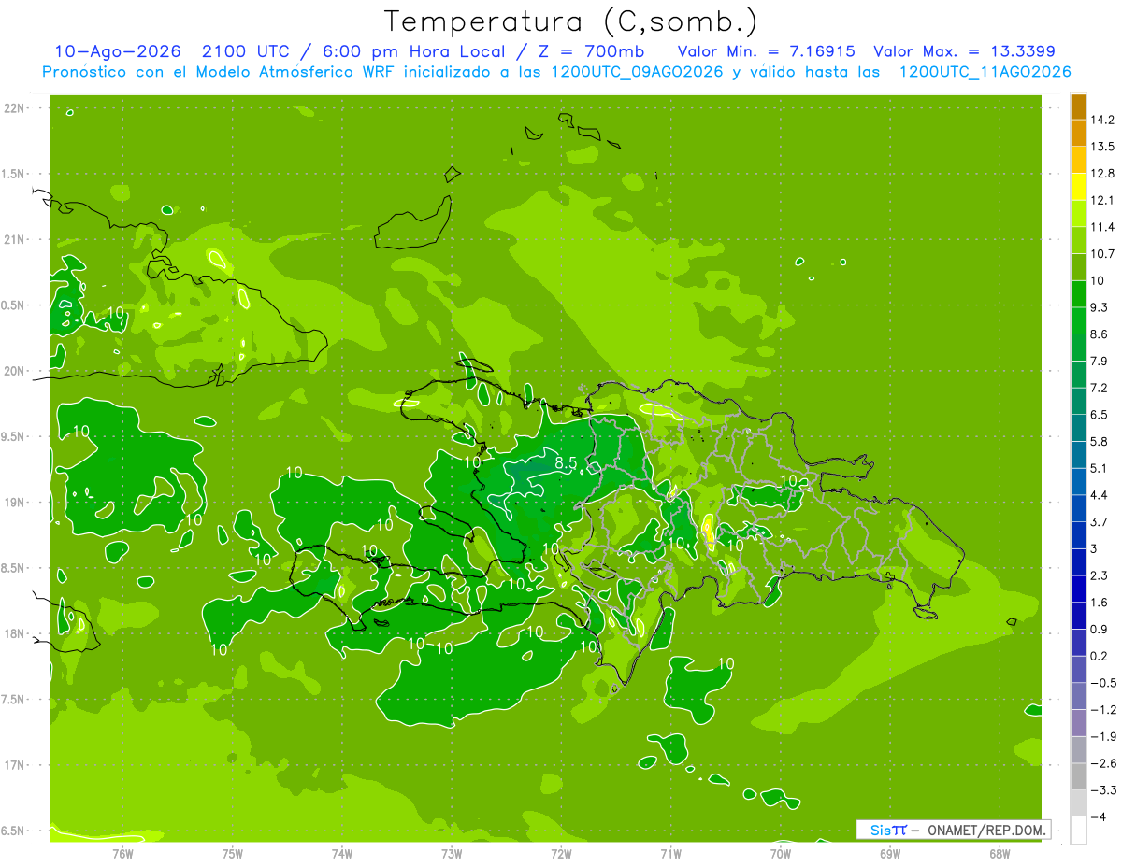
Task: Pick the orange swatch between 13.5 and 14.2
Action: coord(1078,134)
